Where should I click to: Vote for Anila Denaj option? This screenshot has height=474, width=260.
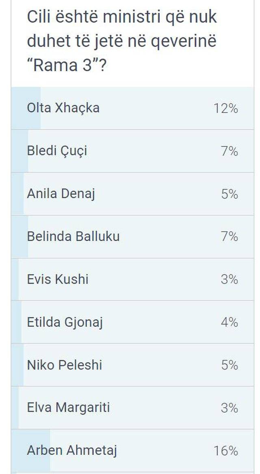tap(132, 194)
